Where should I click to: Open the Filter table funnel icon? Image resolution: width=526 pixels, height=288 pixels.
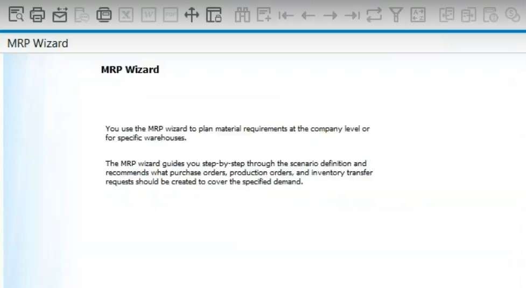[x=396, y=15]
